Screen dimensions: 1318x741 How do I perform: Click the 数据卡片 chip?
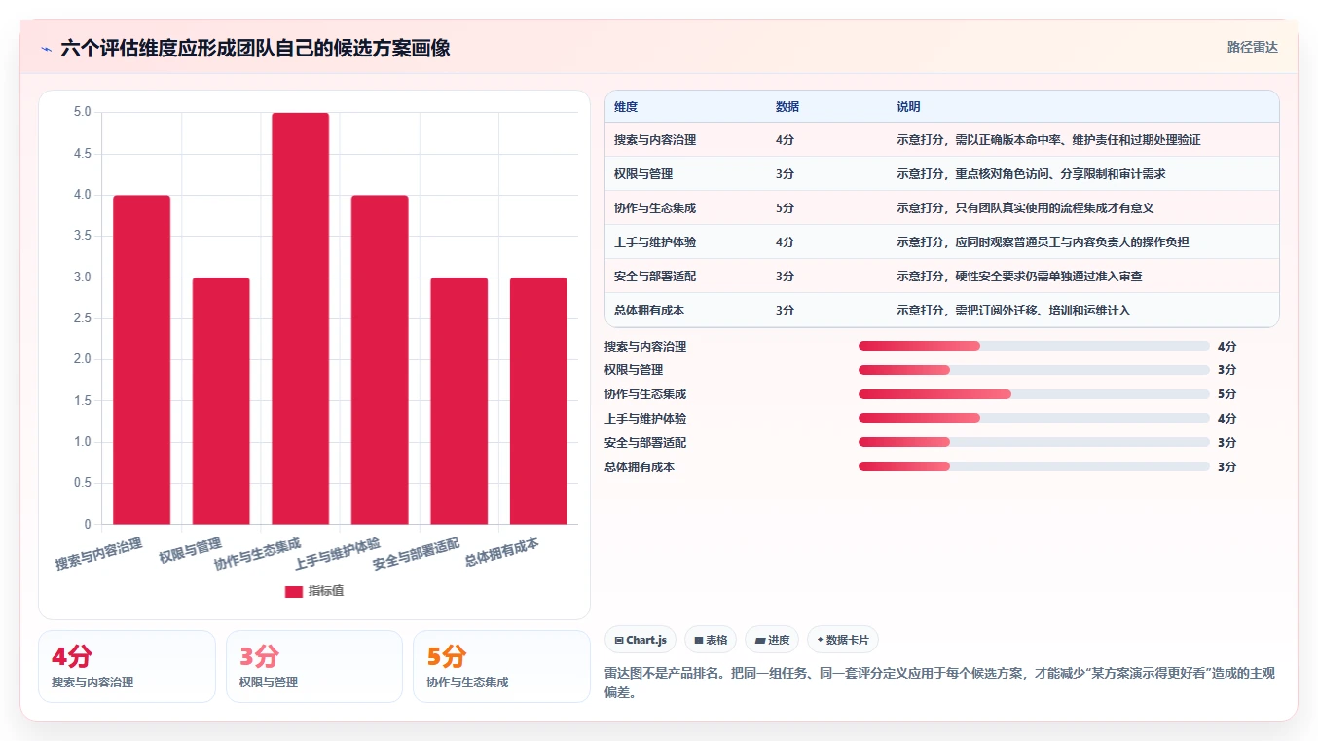click(843, 640)
